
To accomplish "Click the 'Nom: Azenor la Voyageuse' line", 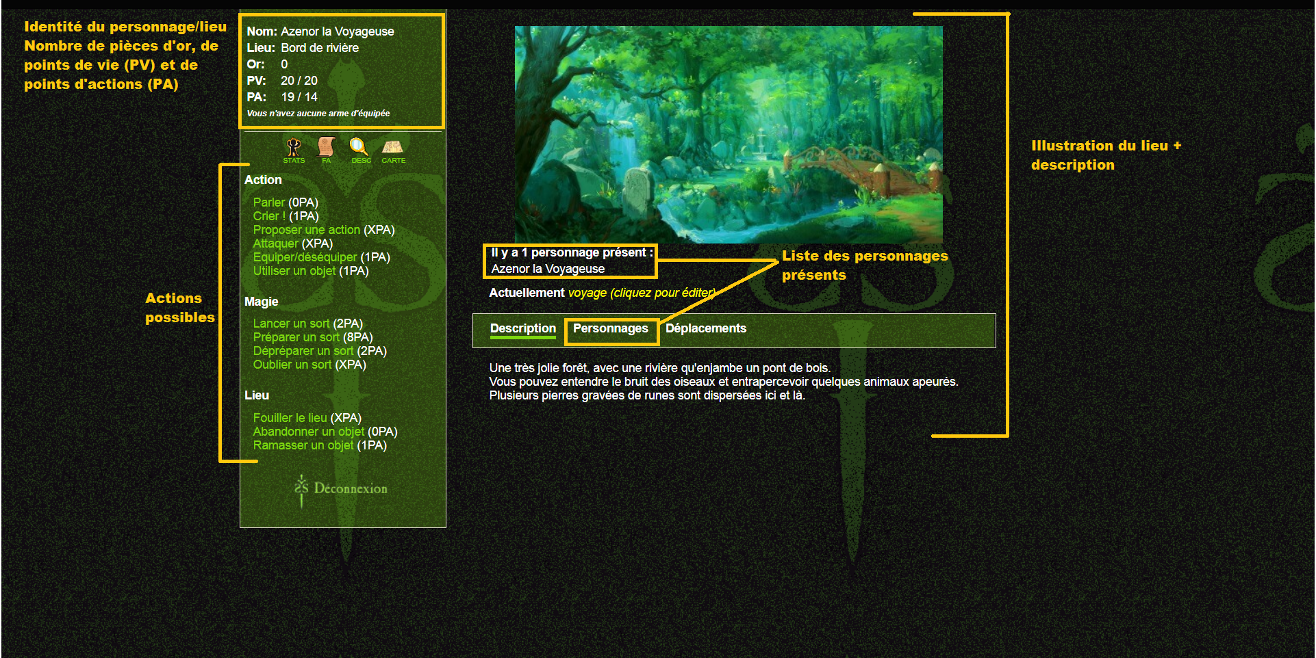I will [320, 31].
